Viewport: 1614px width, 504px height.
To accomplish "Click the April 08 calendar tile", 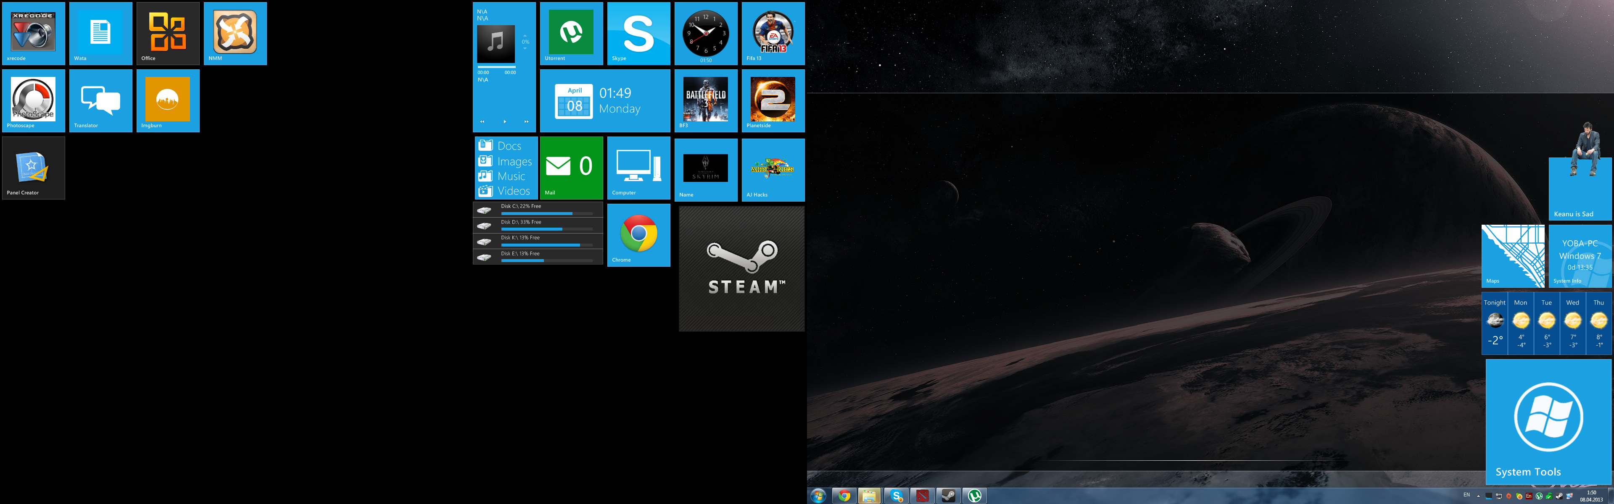I will 605,100.
